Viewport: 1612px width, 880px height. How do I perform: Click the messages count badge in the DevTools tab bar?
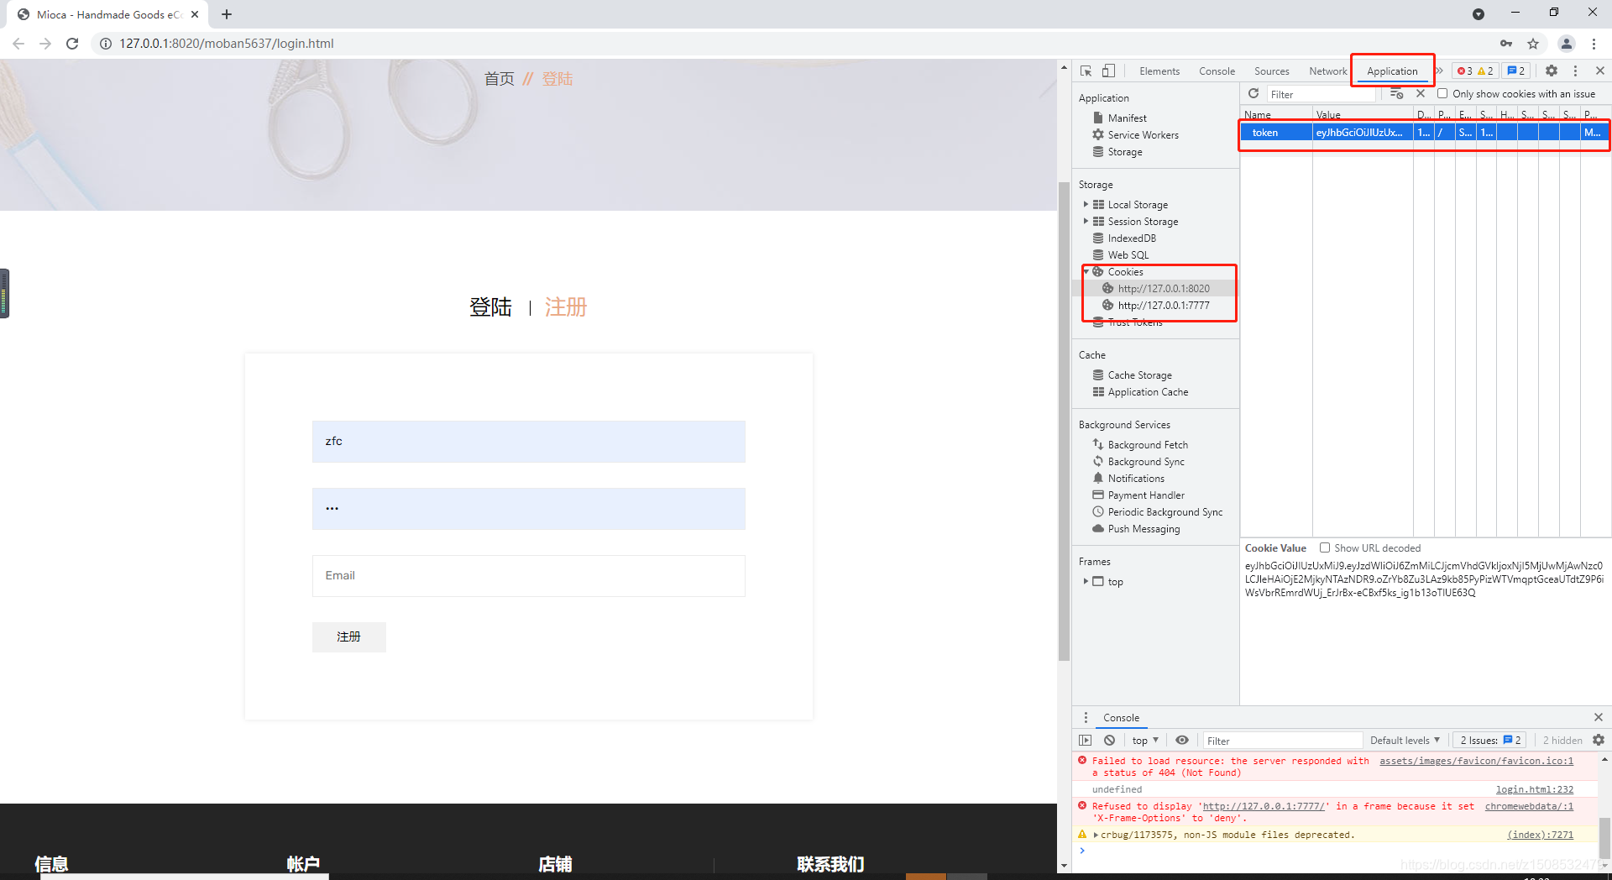click(1516, 71)
